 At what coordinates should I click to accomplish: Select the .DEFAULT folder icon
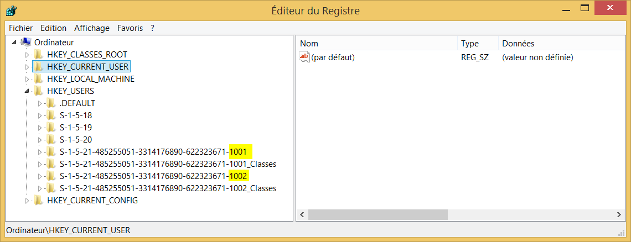pos(51,103)
